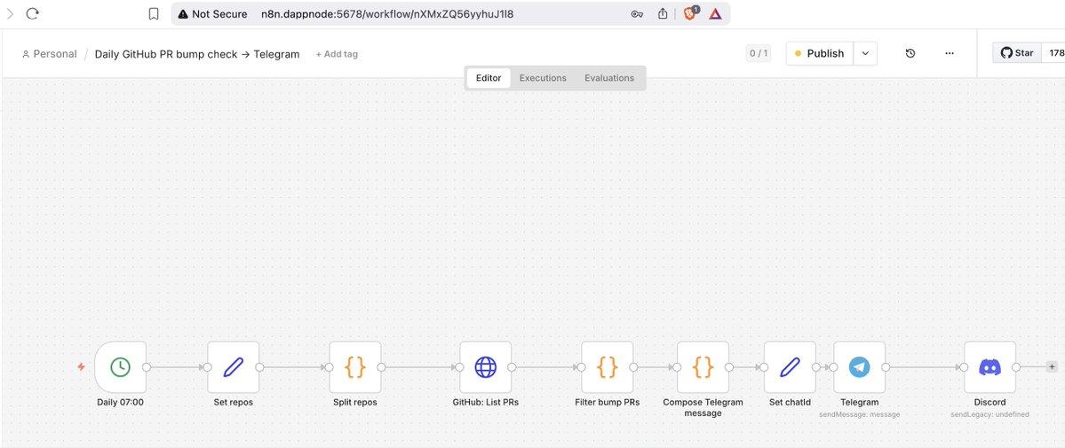Open the password key icon in address bar

pyautogui.click(x=637, y=13)
